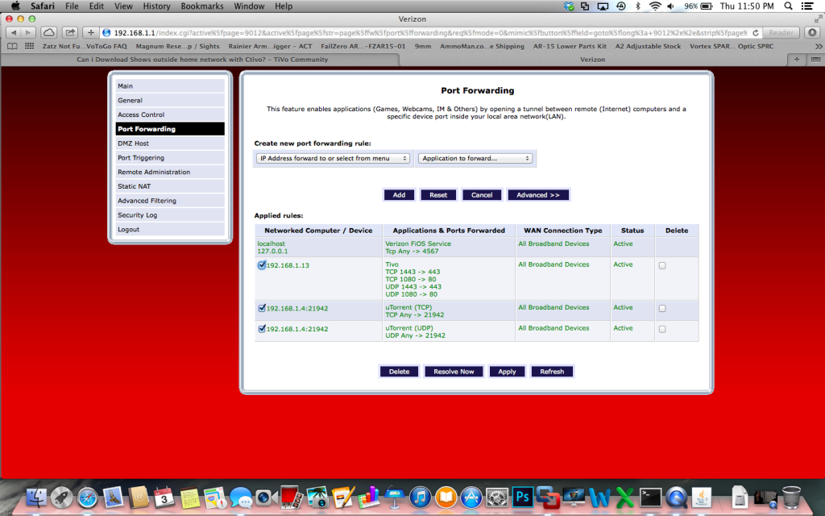The image size is (825, 516).
Task: Reload the page with the refresh arrow
Action: 756,32
